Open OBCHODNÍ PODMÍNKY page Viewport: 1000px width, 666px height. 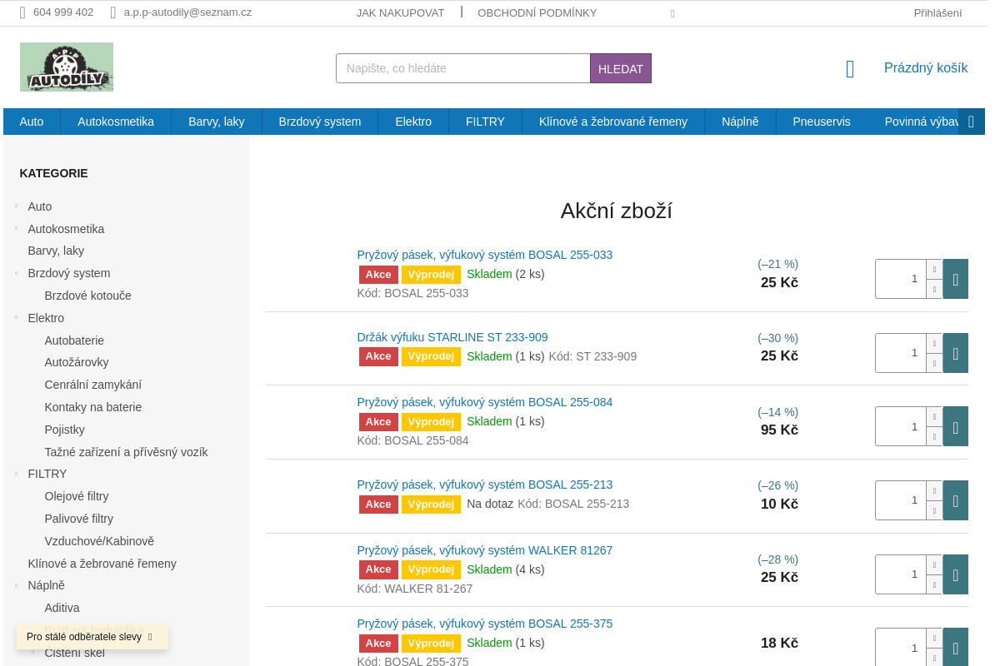(537, 12)
